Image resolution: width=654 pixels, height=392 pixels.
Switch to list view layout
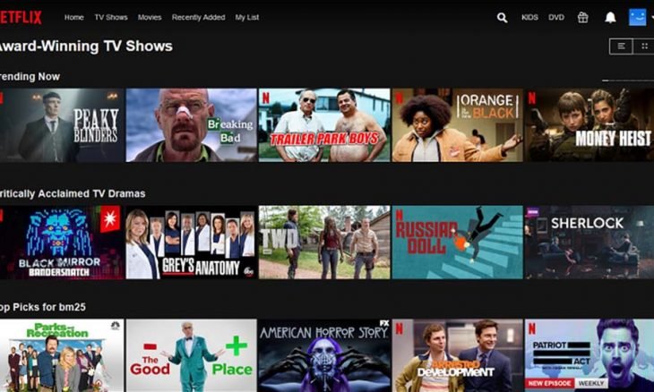click(x=621, y=47)
